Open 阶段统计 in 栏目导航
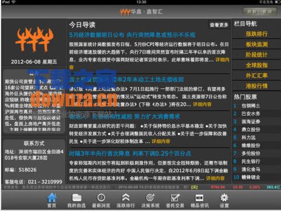Viewport: 281px width, 211px height. click(256, 55)
